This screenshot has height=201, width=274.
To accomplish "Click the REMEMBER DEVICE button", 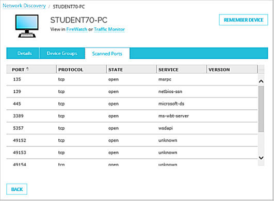I will pyautogui.click(x=244, y=20).
